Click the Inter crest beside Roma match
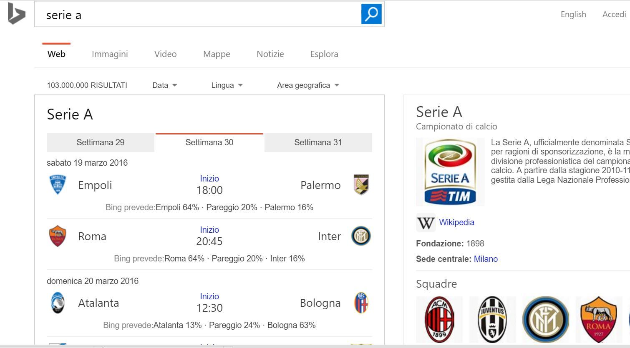 (361, 236)
